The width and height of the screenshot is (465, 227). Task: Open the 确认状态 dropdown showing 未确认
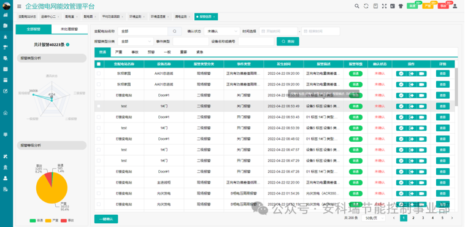tap(222, 31)
